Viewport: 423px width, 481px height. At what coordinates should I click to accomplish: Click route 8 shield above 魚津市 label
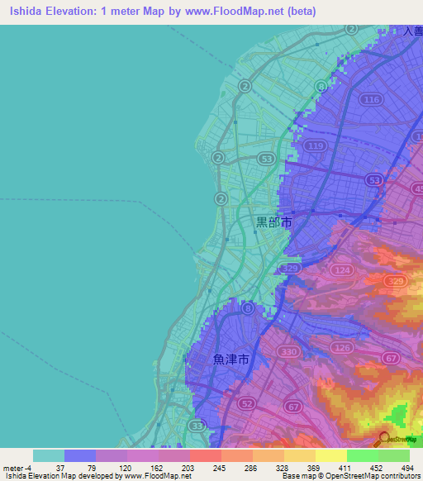coord(248,308)
